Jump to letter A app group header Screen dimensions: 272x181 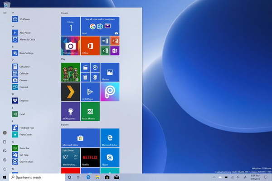tap(13, 26)
